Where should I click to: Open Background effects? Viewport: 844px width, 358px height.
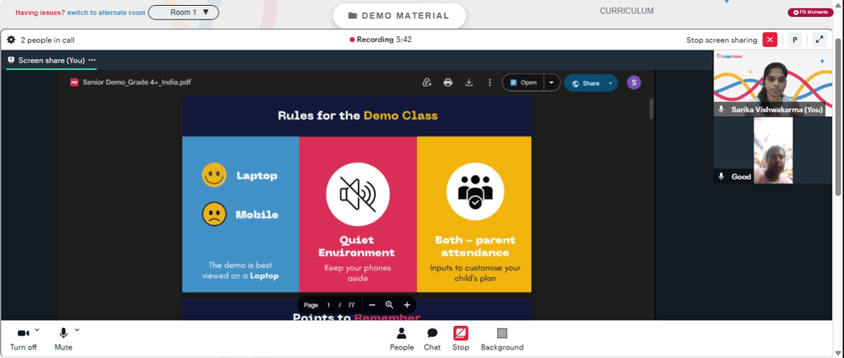(x=502, y=339)
